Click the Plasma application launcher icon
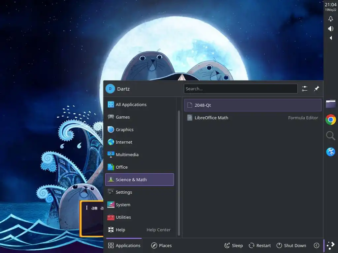The width and height of the screenshot is (338, 253). click(x=331, y=245)
